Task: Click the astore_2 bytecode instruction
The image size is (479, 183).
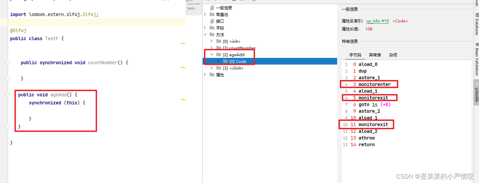Action: [x=369, y=111]
